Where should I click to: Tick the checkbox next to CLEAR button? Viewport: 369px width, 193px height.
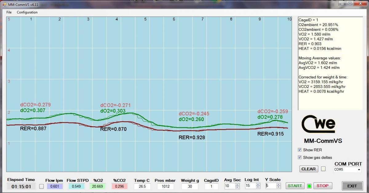tap(323, 169)
